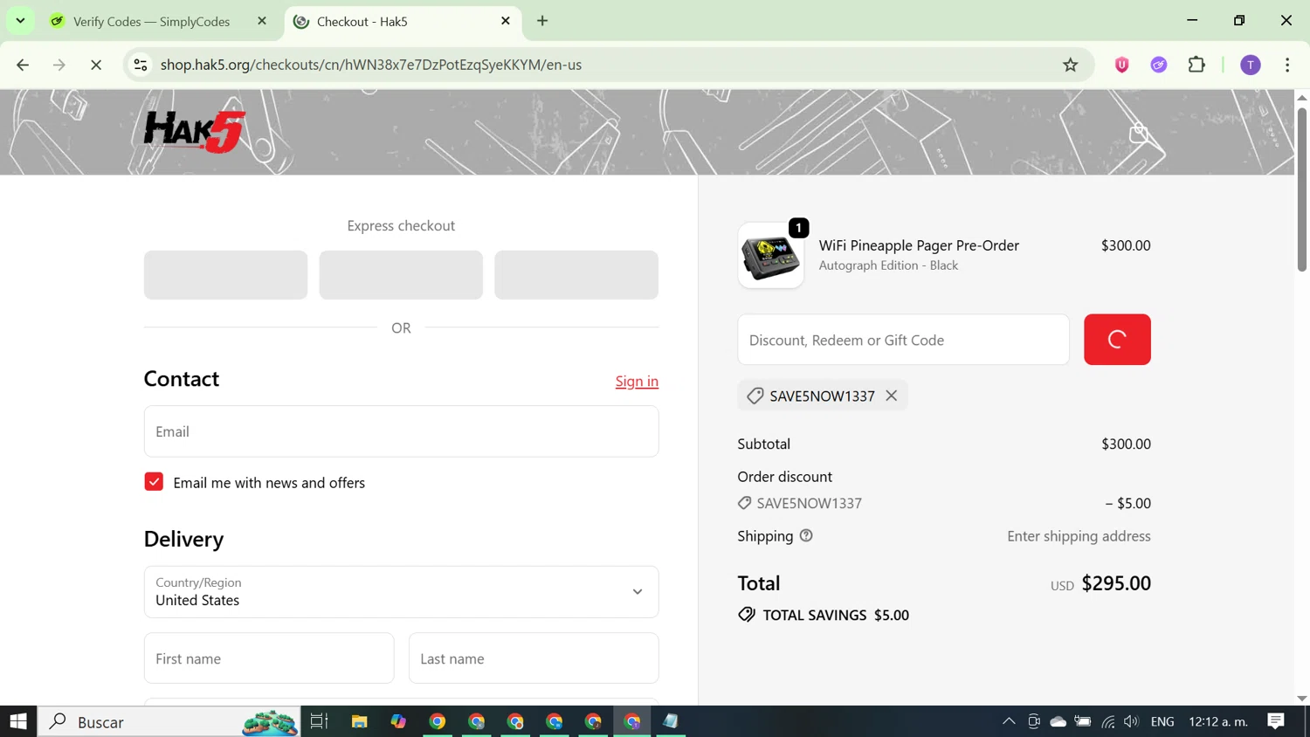Image resolution: width=1310 pixels, height=737 pixels.
Task: Open the clock showing 12:12 a. m.
Action: [1217, 721]
